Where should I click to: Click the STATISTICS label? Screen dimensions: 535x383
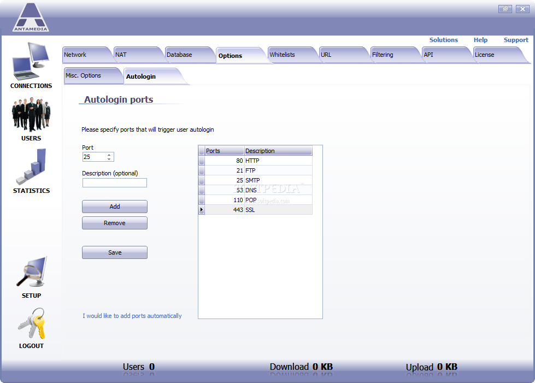click(x=31, y=191)
